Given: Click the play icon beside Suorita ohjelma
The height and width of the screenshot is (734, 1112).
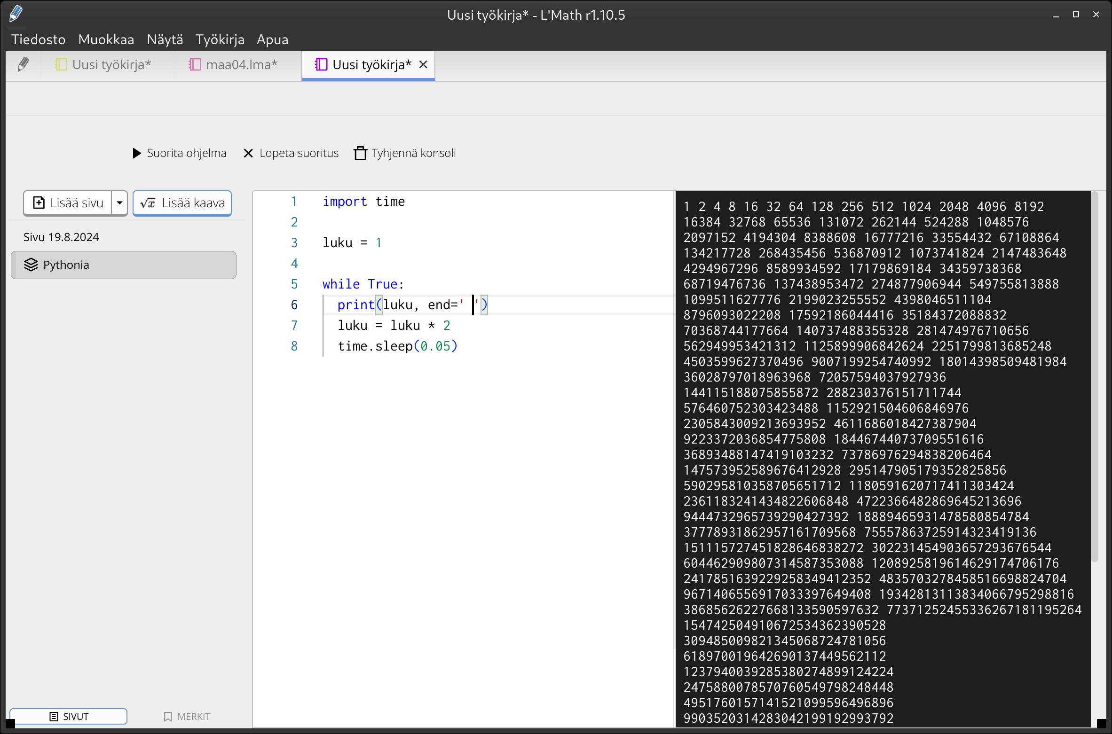Looking at the screenshot, I should click(x=137, y=153).
